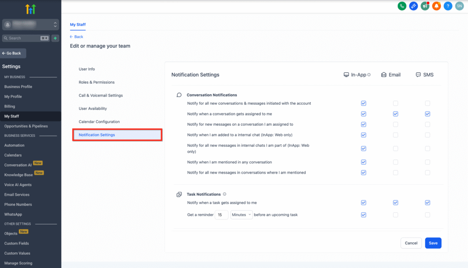Click the reminder minutes number field

point(221,215)
